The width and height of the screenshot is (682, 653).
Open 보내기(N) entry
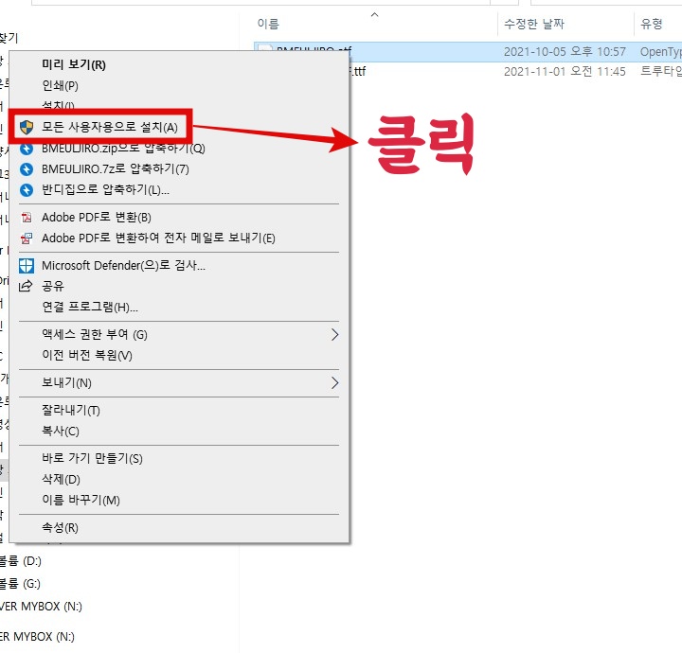pyautogui.click(x=66, y=382)
